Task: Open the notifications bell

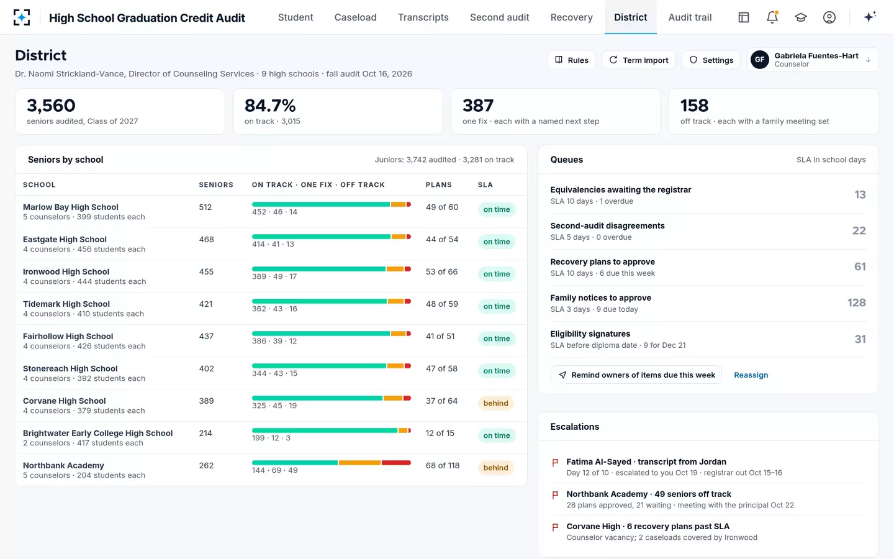Action: [x=772, y=17]
